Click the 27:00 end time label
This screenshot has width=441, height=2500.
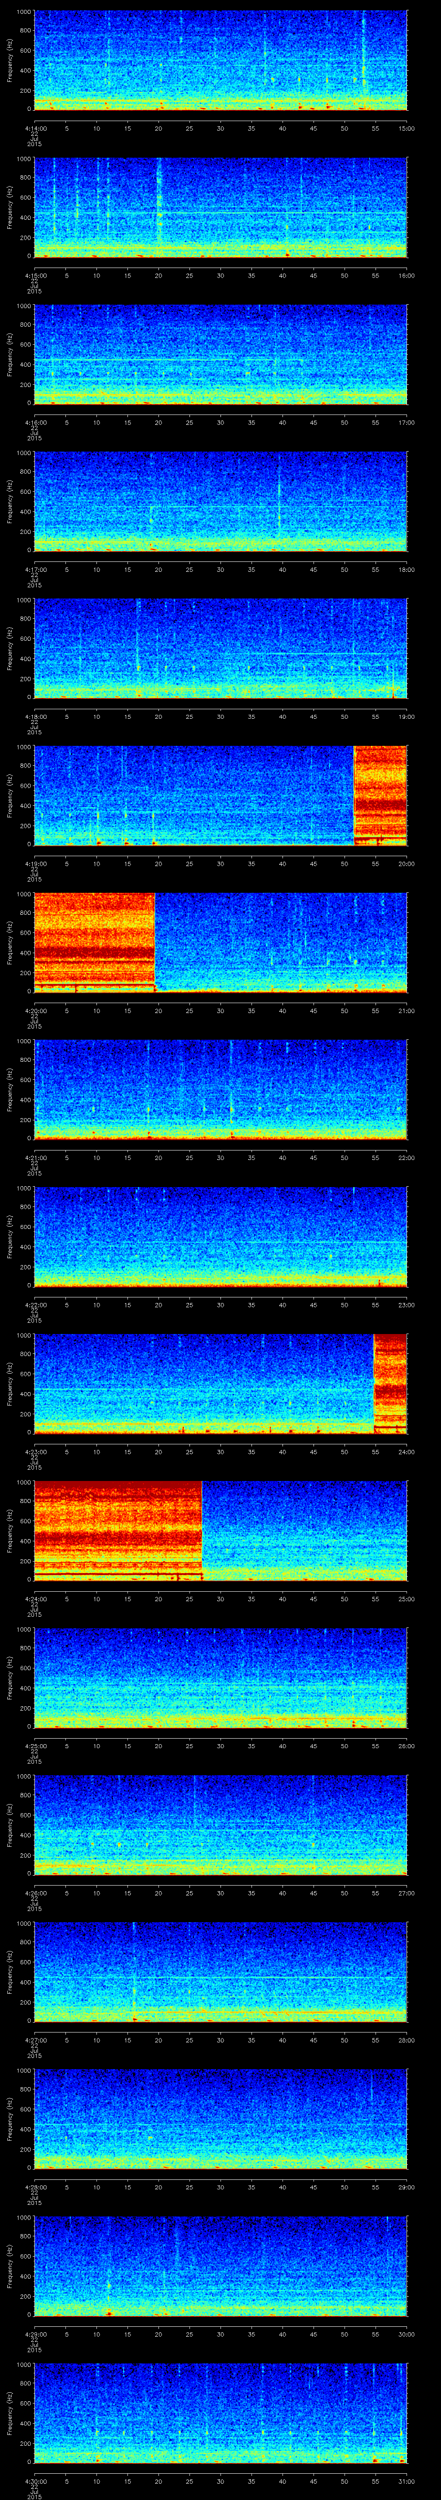point(407,1893)
